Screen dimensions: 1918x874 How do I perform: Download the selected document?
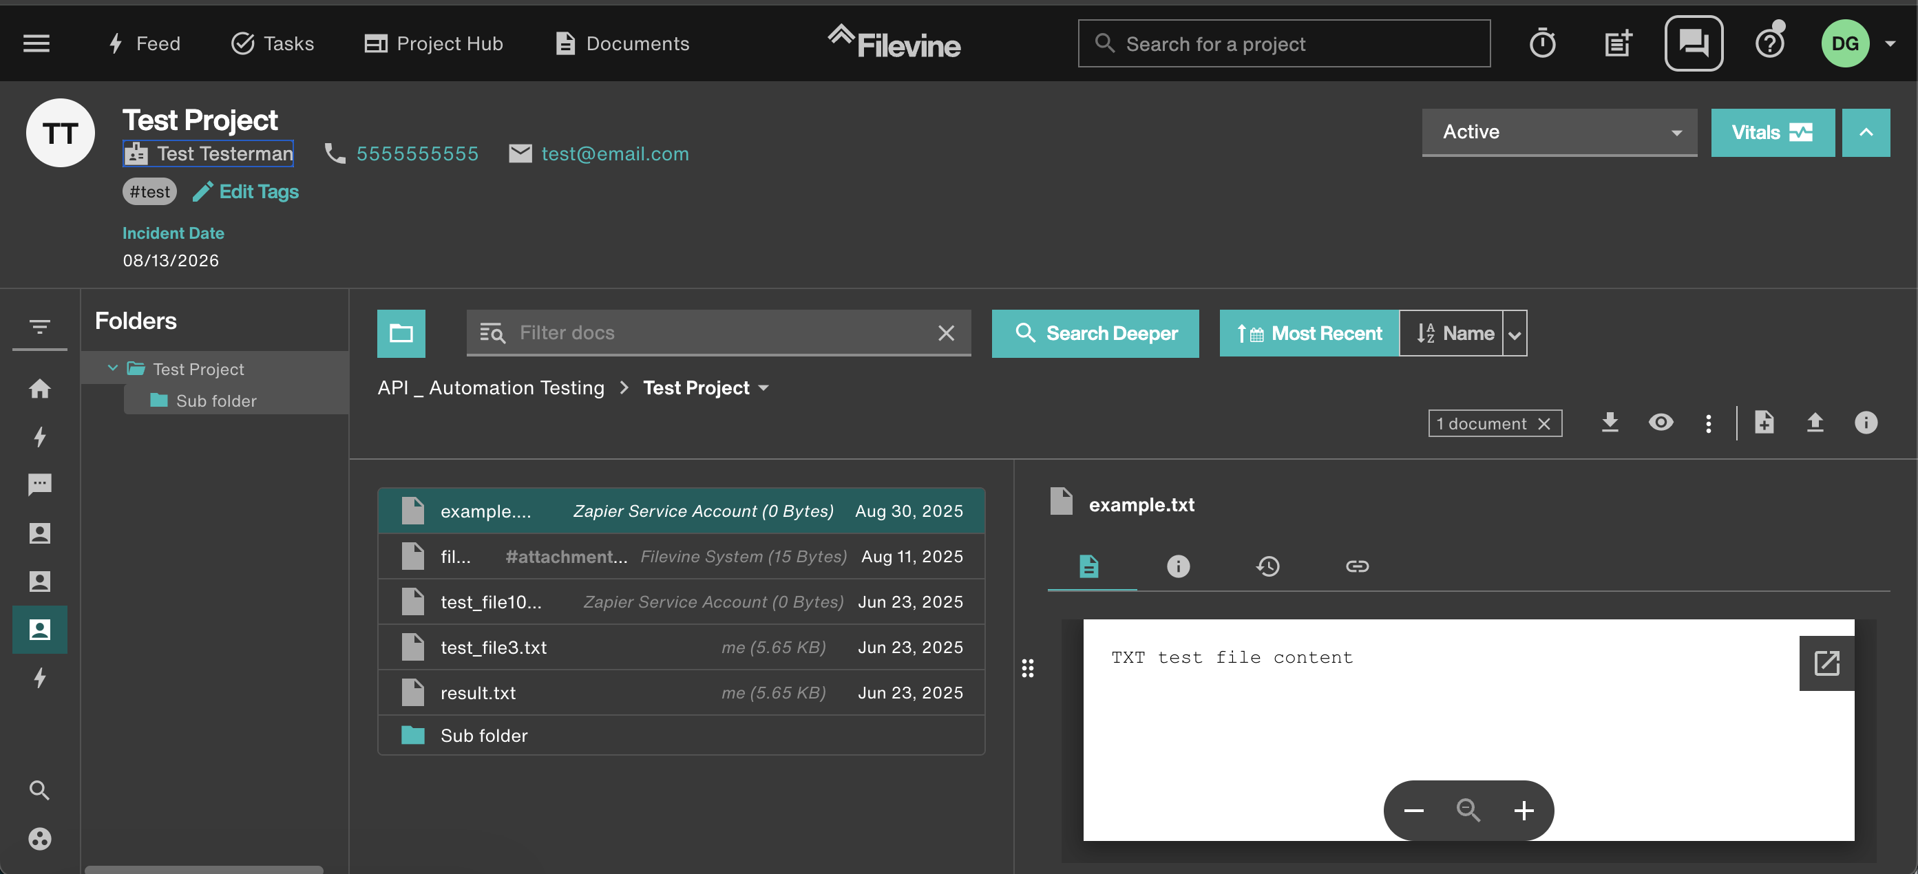click(x=1610, y=423)
